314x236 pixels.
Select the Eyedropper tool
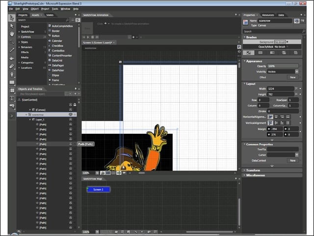pos(12,50)
